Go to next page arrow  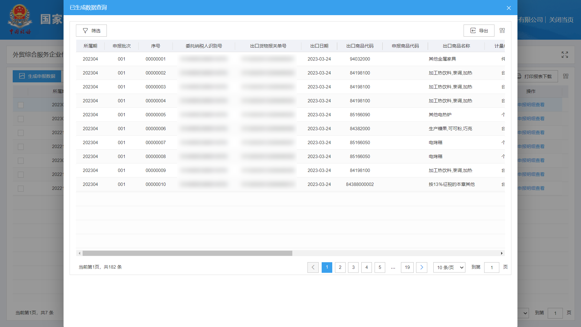[422, 267]
